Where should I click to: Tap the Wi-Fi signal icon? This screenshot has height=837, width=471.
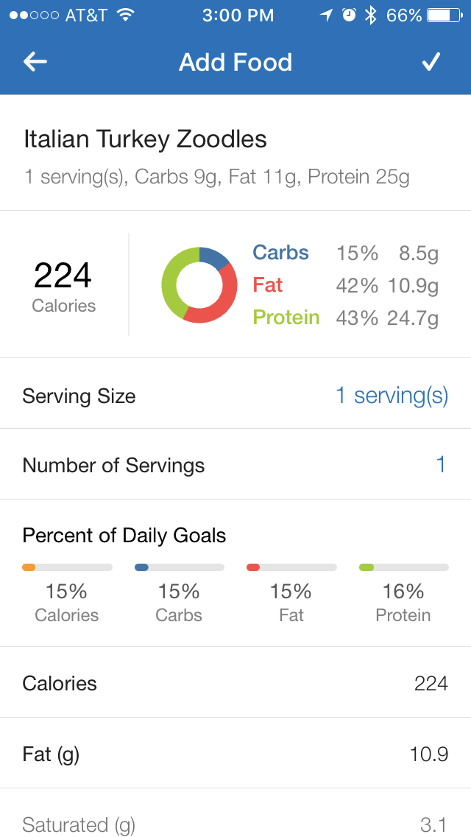(126, 15)
